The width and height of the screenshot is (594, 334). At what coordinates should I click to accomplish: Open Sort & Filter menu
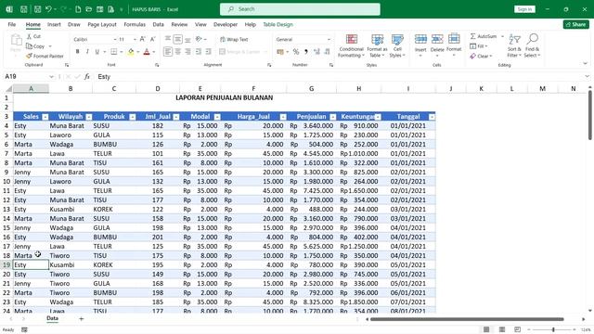514,45
